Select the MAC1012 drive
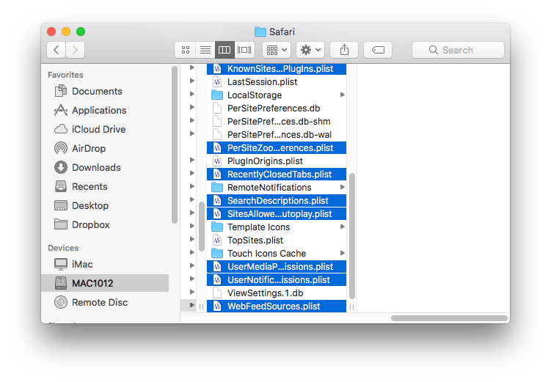 tap(105, 283)
